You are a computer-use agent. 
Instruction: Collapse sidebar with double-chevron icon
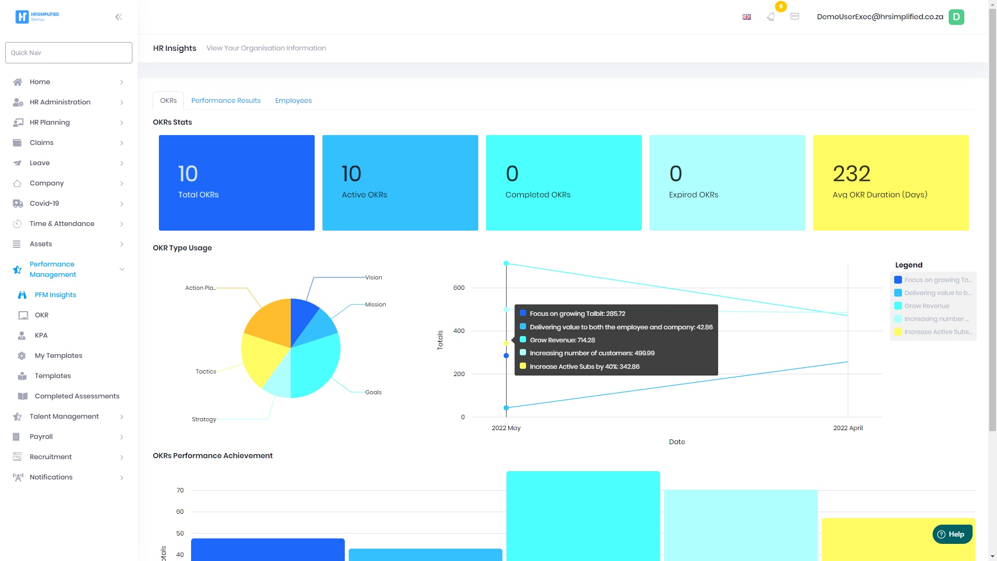118,17
